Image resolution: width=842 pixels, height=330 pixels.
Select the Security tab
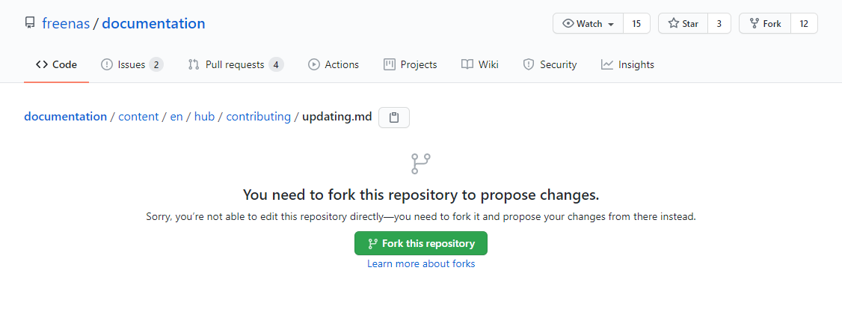point(550,64)
